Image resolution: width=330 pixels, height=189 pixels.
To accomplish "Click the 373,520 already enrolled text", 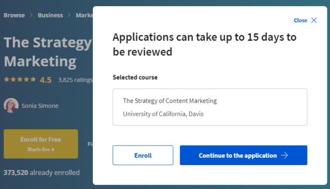I will (41, 172).
